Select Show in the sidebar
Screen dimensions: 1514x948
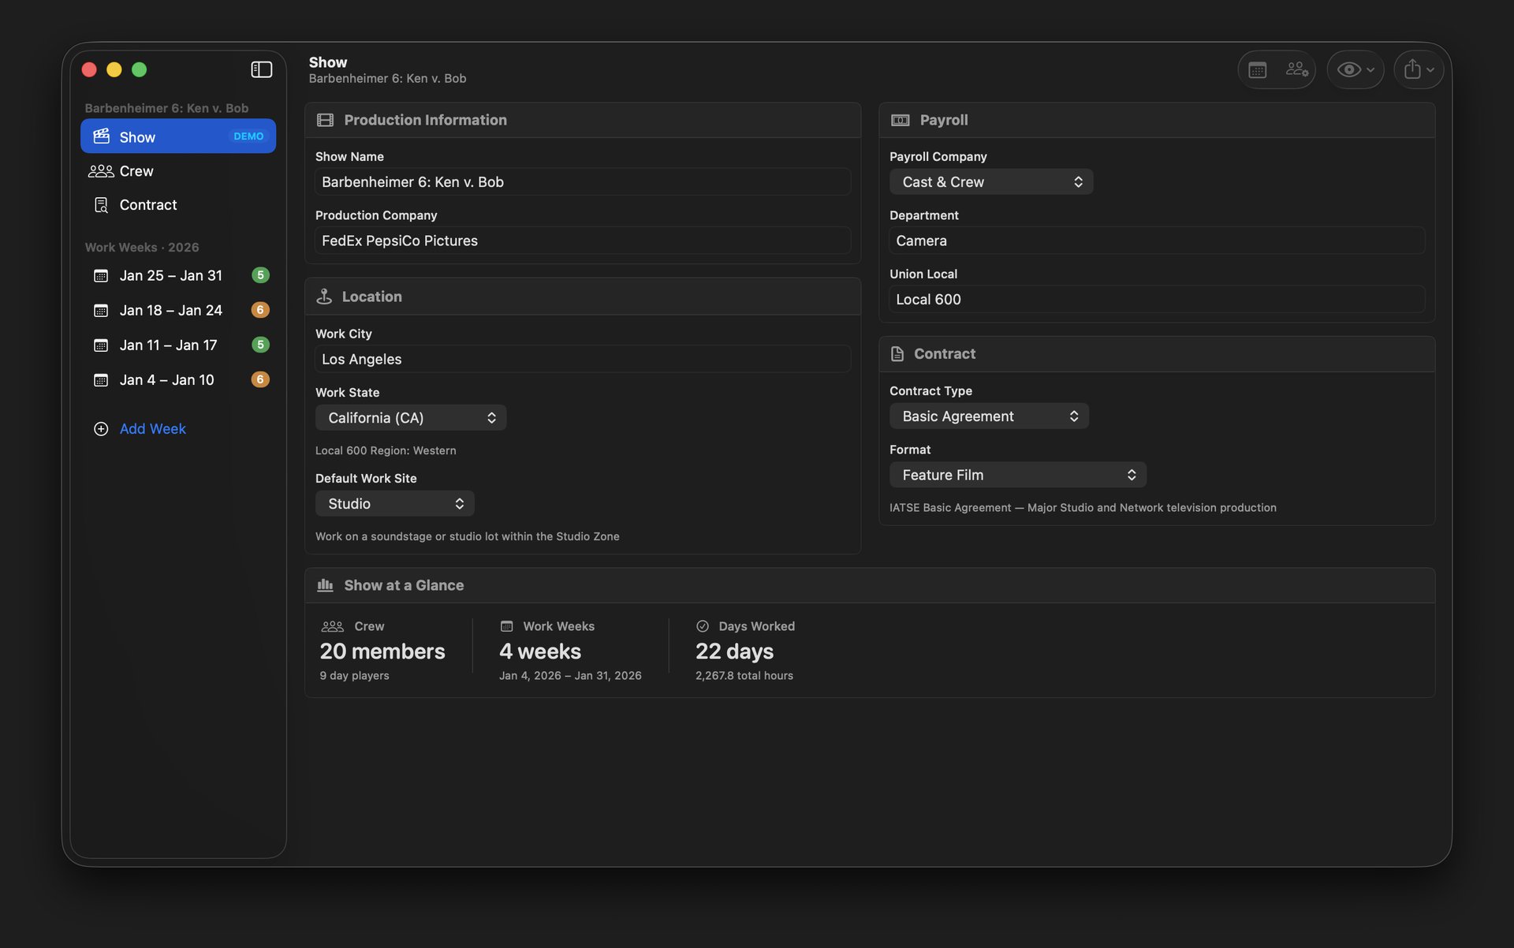pos(178,136)
